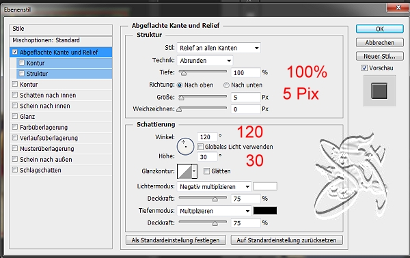The height and width of the screenshot is (258, 410).
Task: Uncheck Abgeflachte Kante und Relief checkbox
Action: (x=15, y=52)
